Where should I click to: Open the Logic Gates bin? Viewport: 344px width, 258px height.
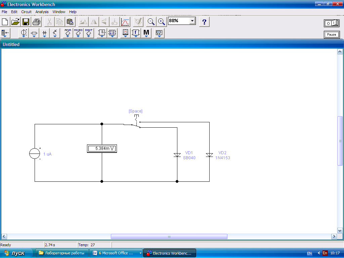pyautogui.click(x=102, y=33)
